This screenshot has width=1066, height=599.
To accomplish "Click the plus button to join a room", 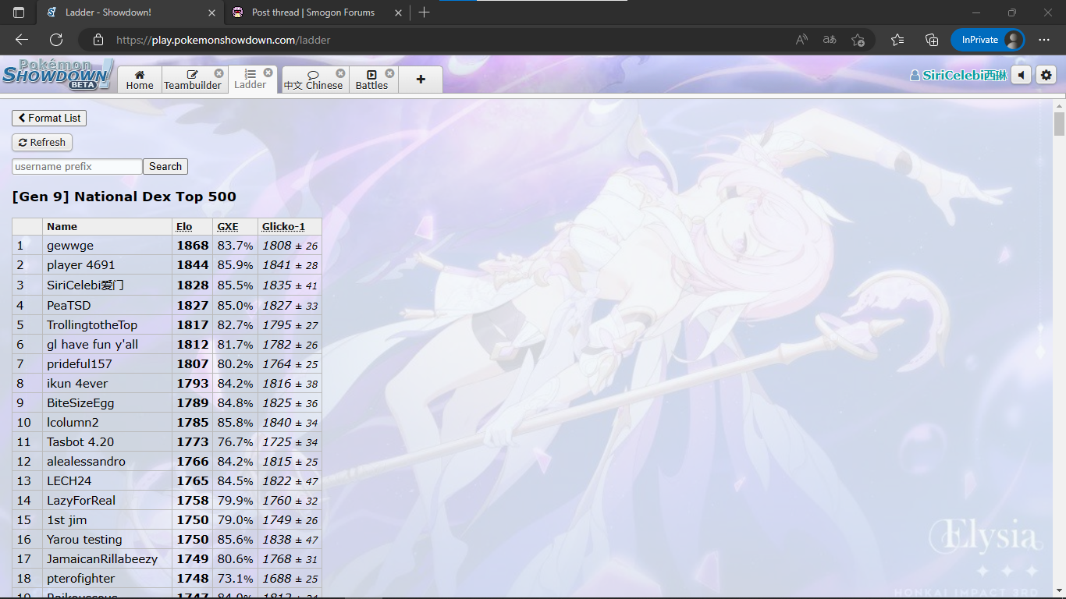I will [x=421, y=80].
